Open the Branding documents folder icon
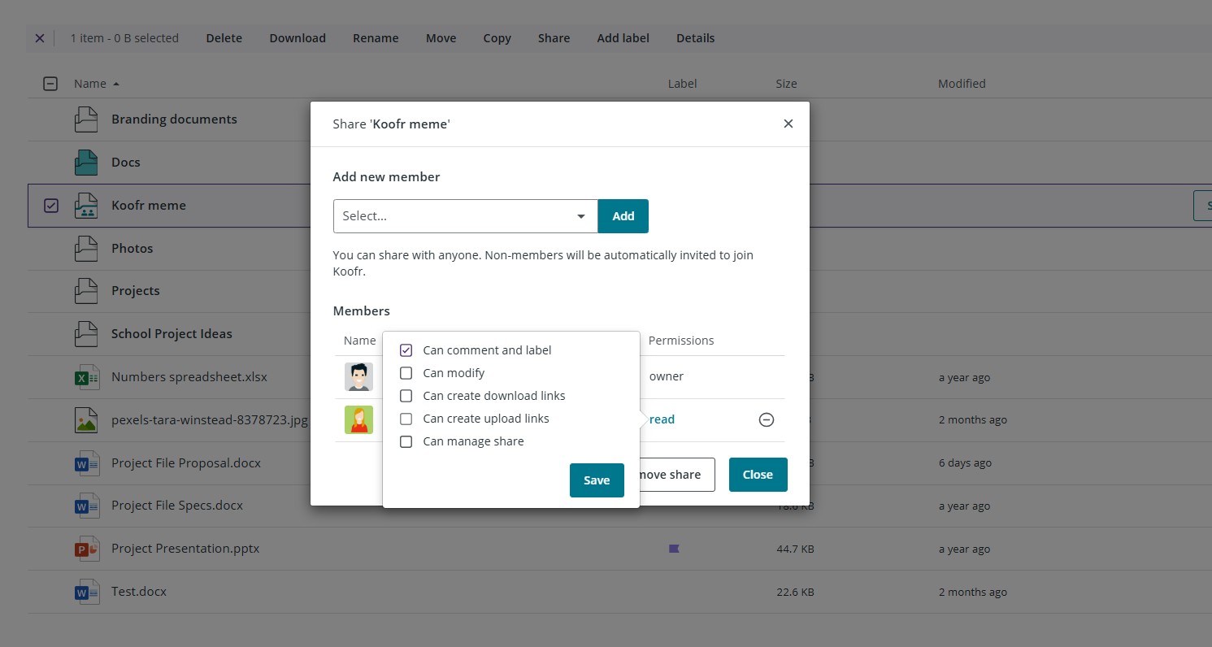This screenshot has width=1212, height=647. point(86,119)
